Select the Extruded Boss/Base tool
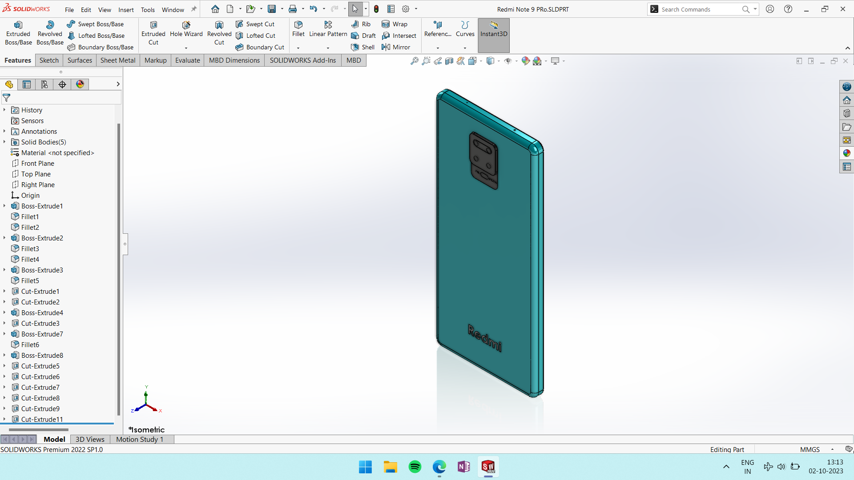The width and height of the screenshot is (854, 480). pyautogui.click(x=18, y=33)
